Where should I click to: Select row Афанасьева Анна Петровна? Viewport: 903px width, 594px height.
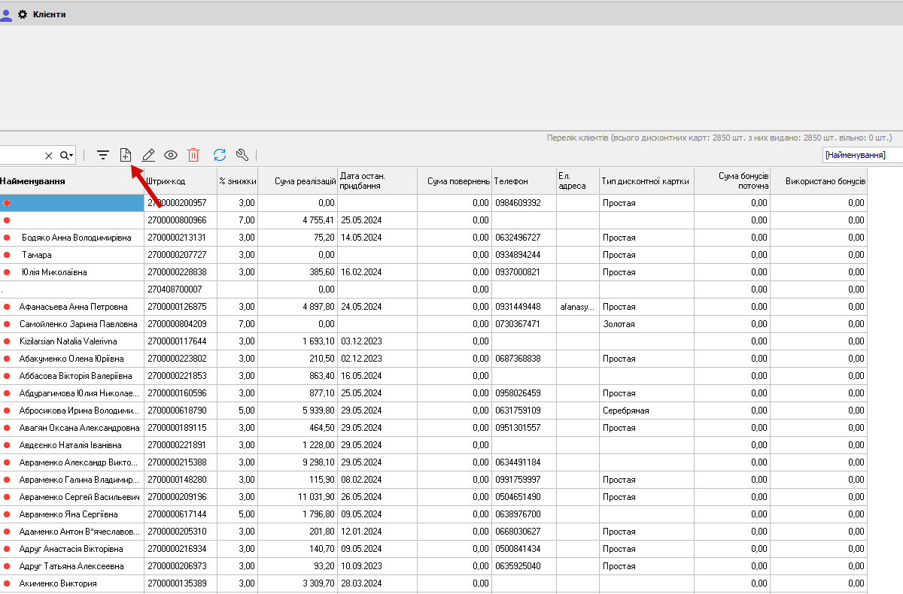(73, 307)
